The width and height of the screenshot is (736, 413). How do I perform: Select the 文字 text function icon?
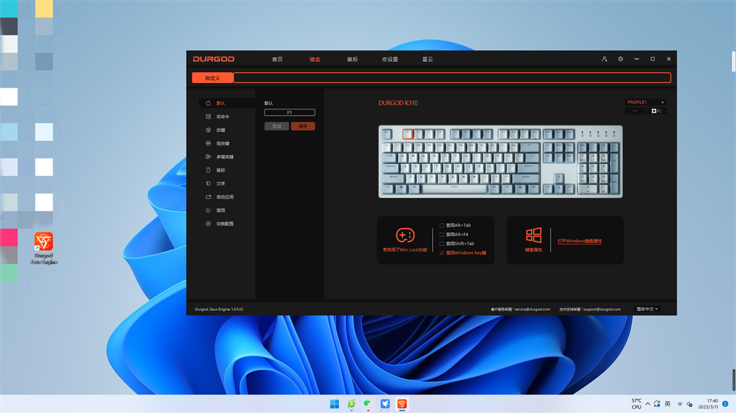(x=208, y=183)
